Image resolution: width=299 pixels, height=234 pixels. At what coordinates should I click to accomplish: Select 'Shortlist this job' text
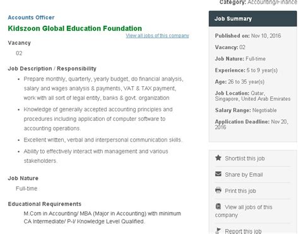pos(245,159)
